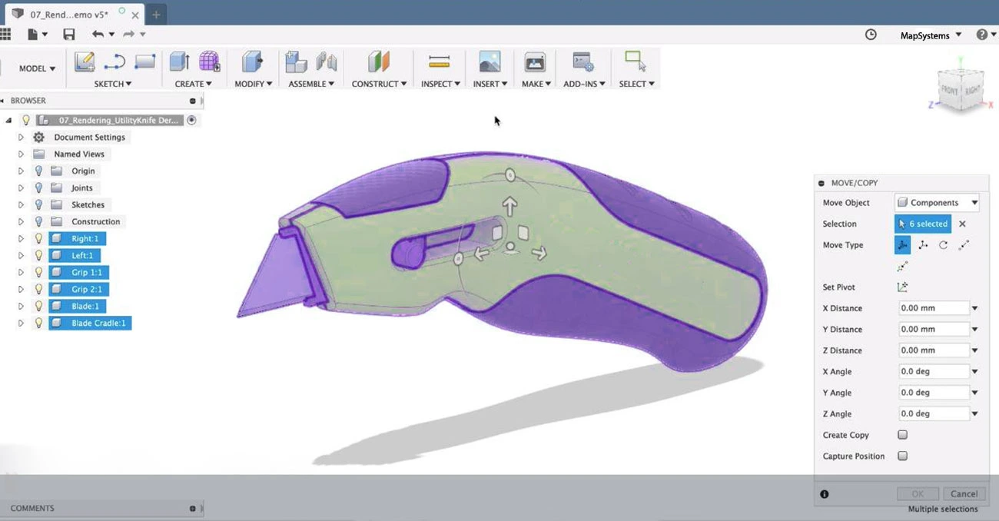Check the Capture Position checkbox
The height and width of the screenshot is (521, 999).
pos(903,456)
